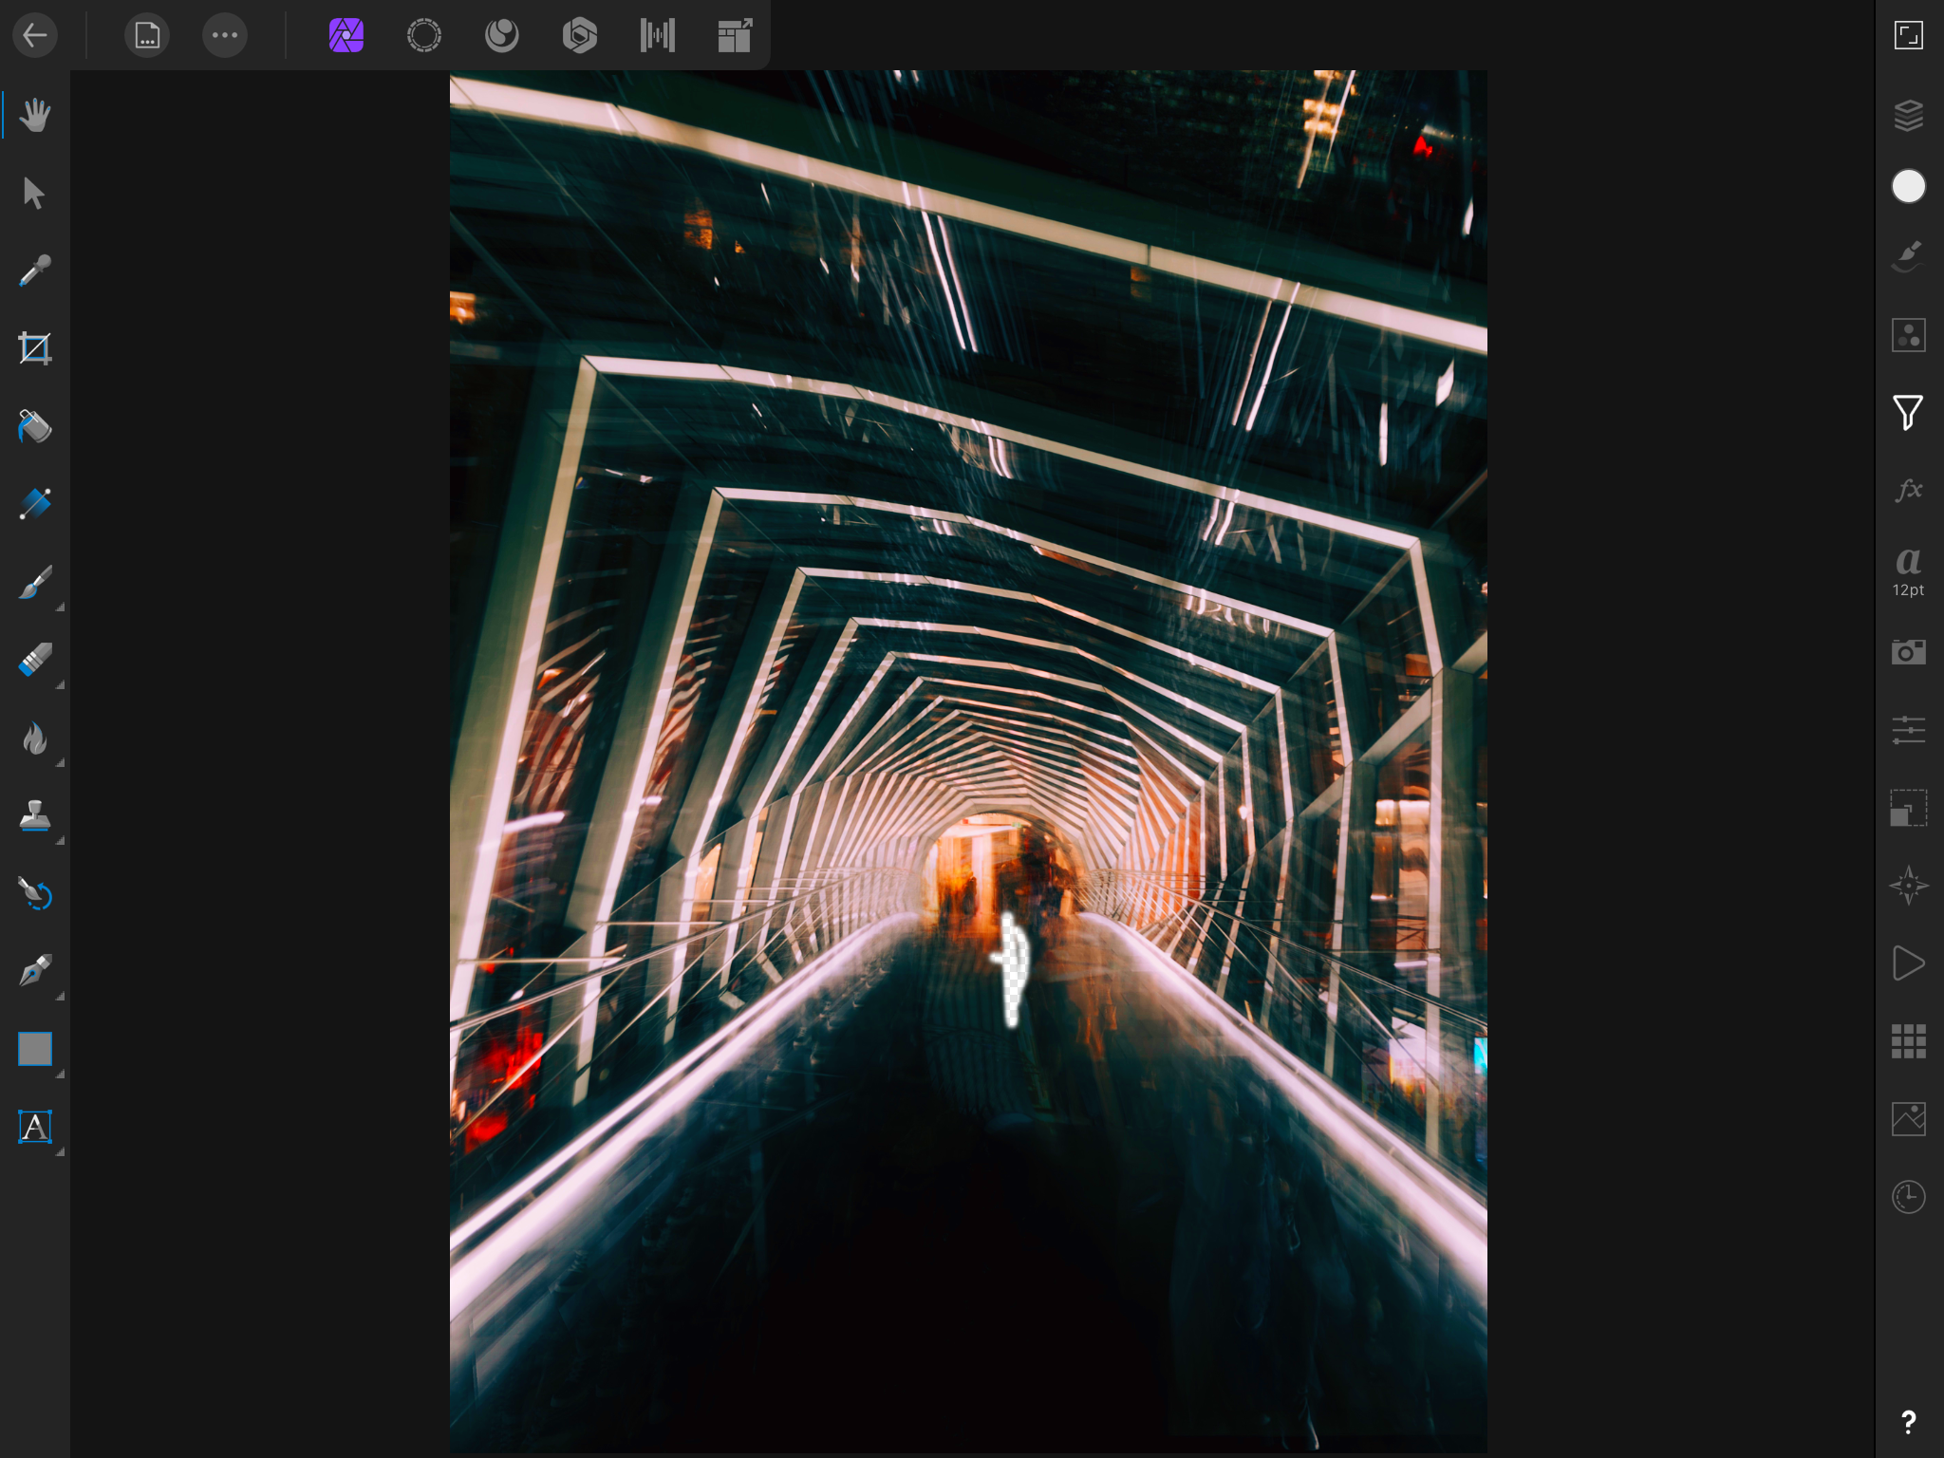The width and height of the screenshot is (1944, 1458).
Task: Select the Clone stamp tool
Action: (35, 816)
